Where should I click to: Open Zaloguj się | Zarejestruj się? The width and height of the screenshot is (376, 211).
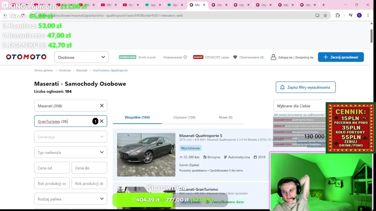pos(296,57)
